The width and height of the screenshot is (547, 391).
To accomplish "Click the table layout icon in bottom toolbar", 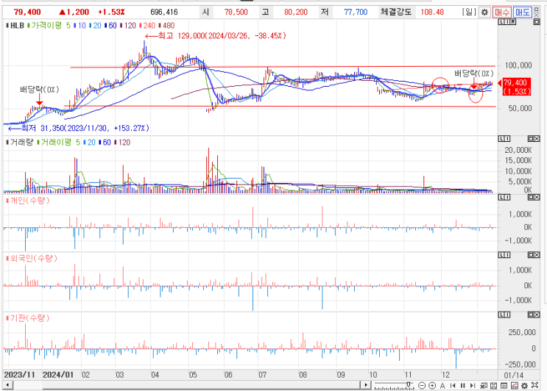I will [x=504, y=385].
